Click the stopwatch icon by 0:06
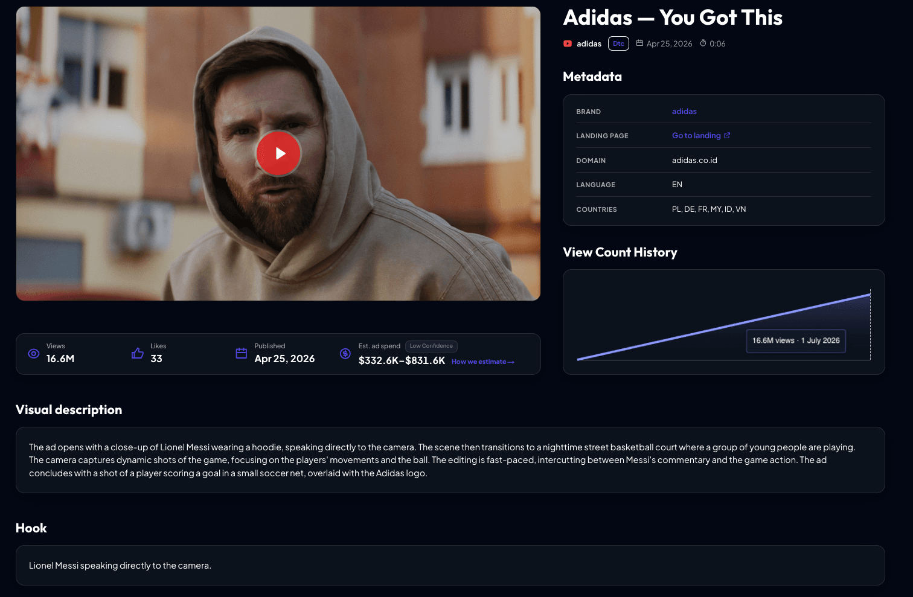Screen dimensions: 913x597 point(703,43)
